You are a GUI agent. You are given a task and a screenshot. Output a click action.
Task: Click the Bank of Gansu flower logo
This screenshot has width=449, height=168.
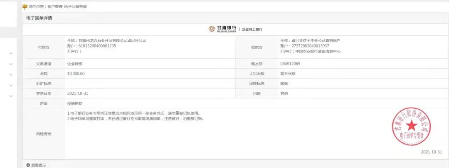(x=212, y=29)
